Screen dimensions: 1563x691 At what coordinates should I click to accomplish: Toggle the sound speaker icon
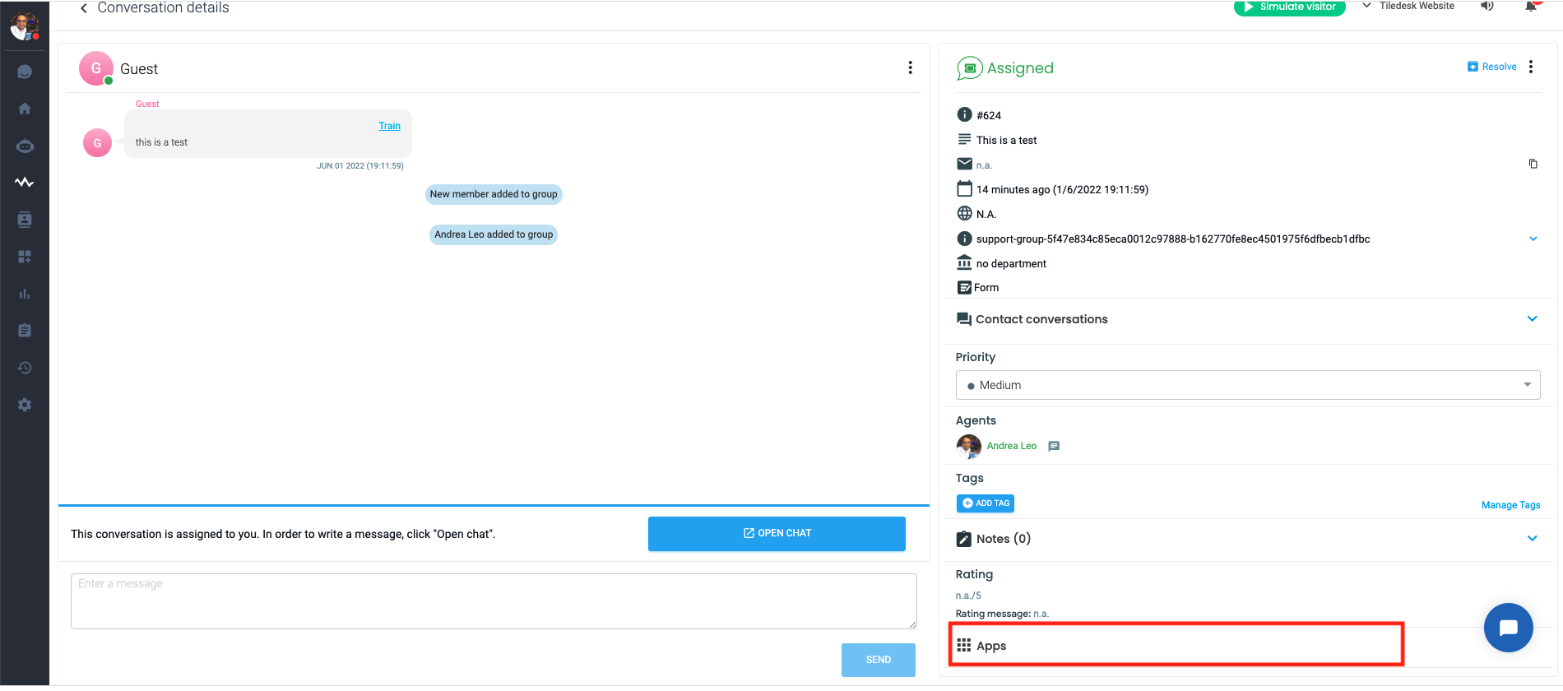click(x=1487, y=7)
